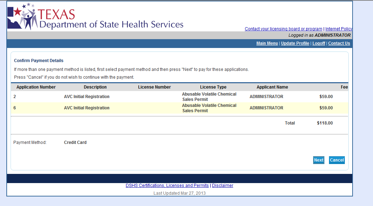Screen dimensions: 373x206
Task: Click the Texas DSHS logo
Action: click(x=95, y=17)
